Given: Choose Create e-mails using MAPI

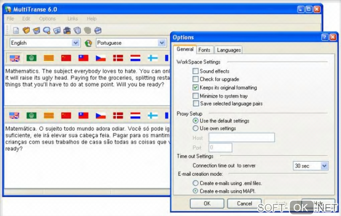Looking at the screenshot, I should point(196,191).
